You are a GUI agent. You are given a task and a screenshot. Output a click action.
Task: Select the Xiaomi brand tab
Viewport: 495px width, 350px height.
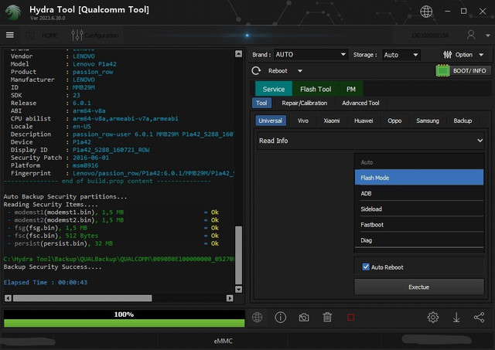tap(332, 121)
